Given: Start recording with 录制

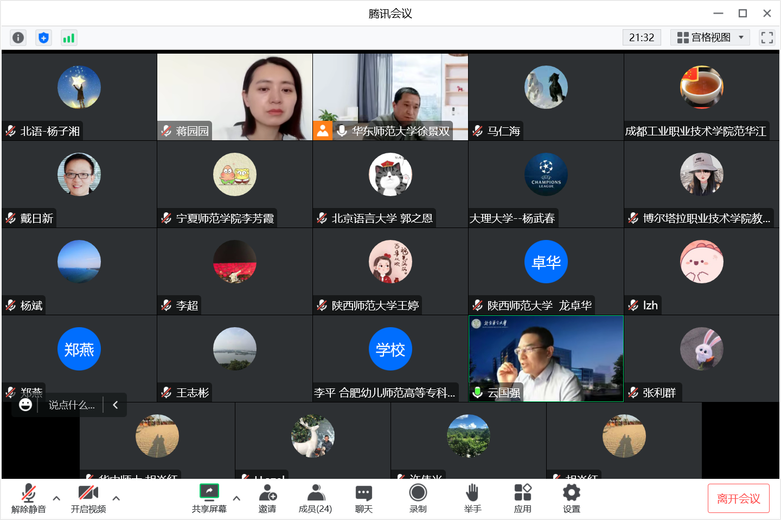Looking at the screenshot, I should click(x=418, y=498).
